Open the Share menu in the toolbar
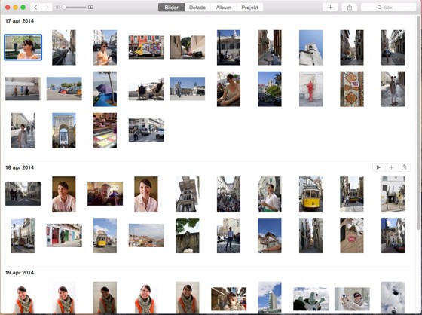The image size is (422, 315). click(x=350, y=8)
